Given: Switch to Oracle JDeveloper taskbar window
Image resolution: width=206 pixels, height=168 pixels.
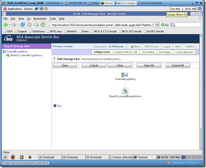Looking at the screenshot, I should coord(121,157).
